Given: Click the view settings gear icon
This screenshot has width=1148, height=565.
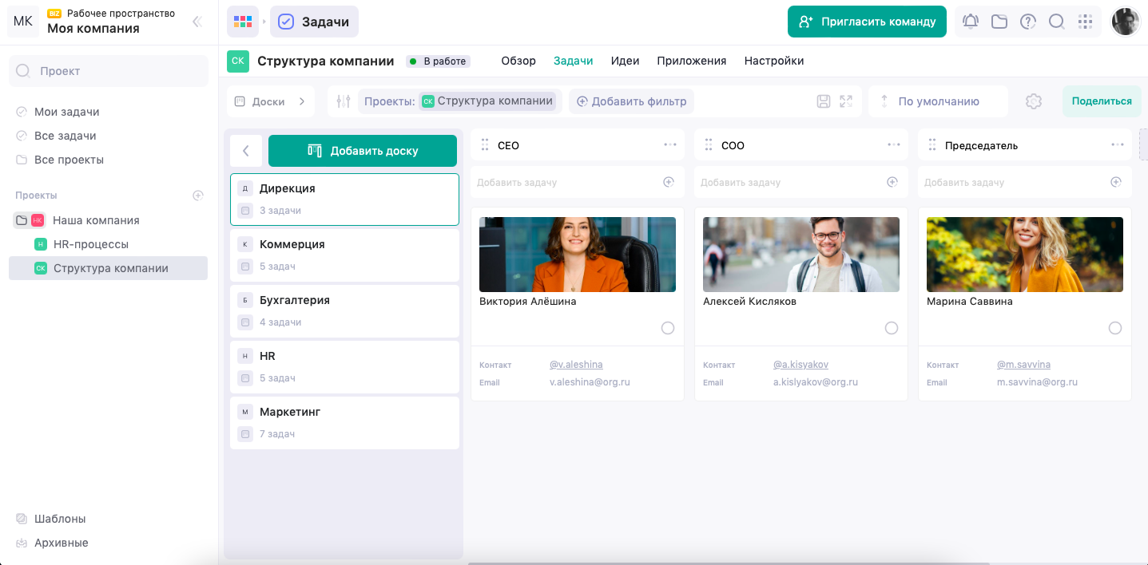Looking at the screenshot, I should point(1034,101).
